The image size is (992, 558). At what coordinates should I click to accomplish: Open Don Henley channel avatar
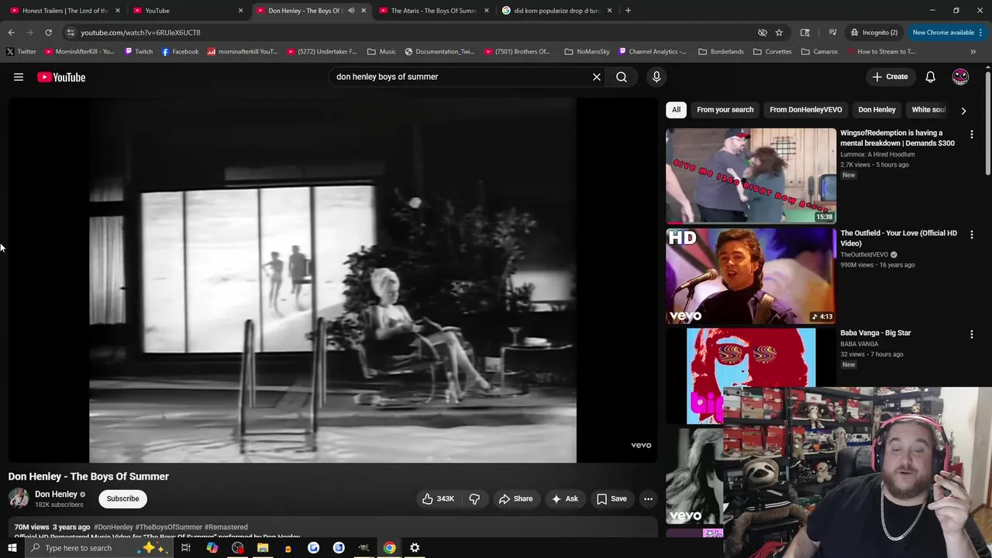(x=19, y=498)
